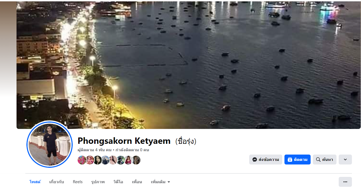Open the Reels tab
Screen dimensions: 361x189
[78, 182]
